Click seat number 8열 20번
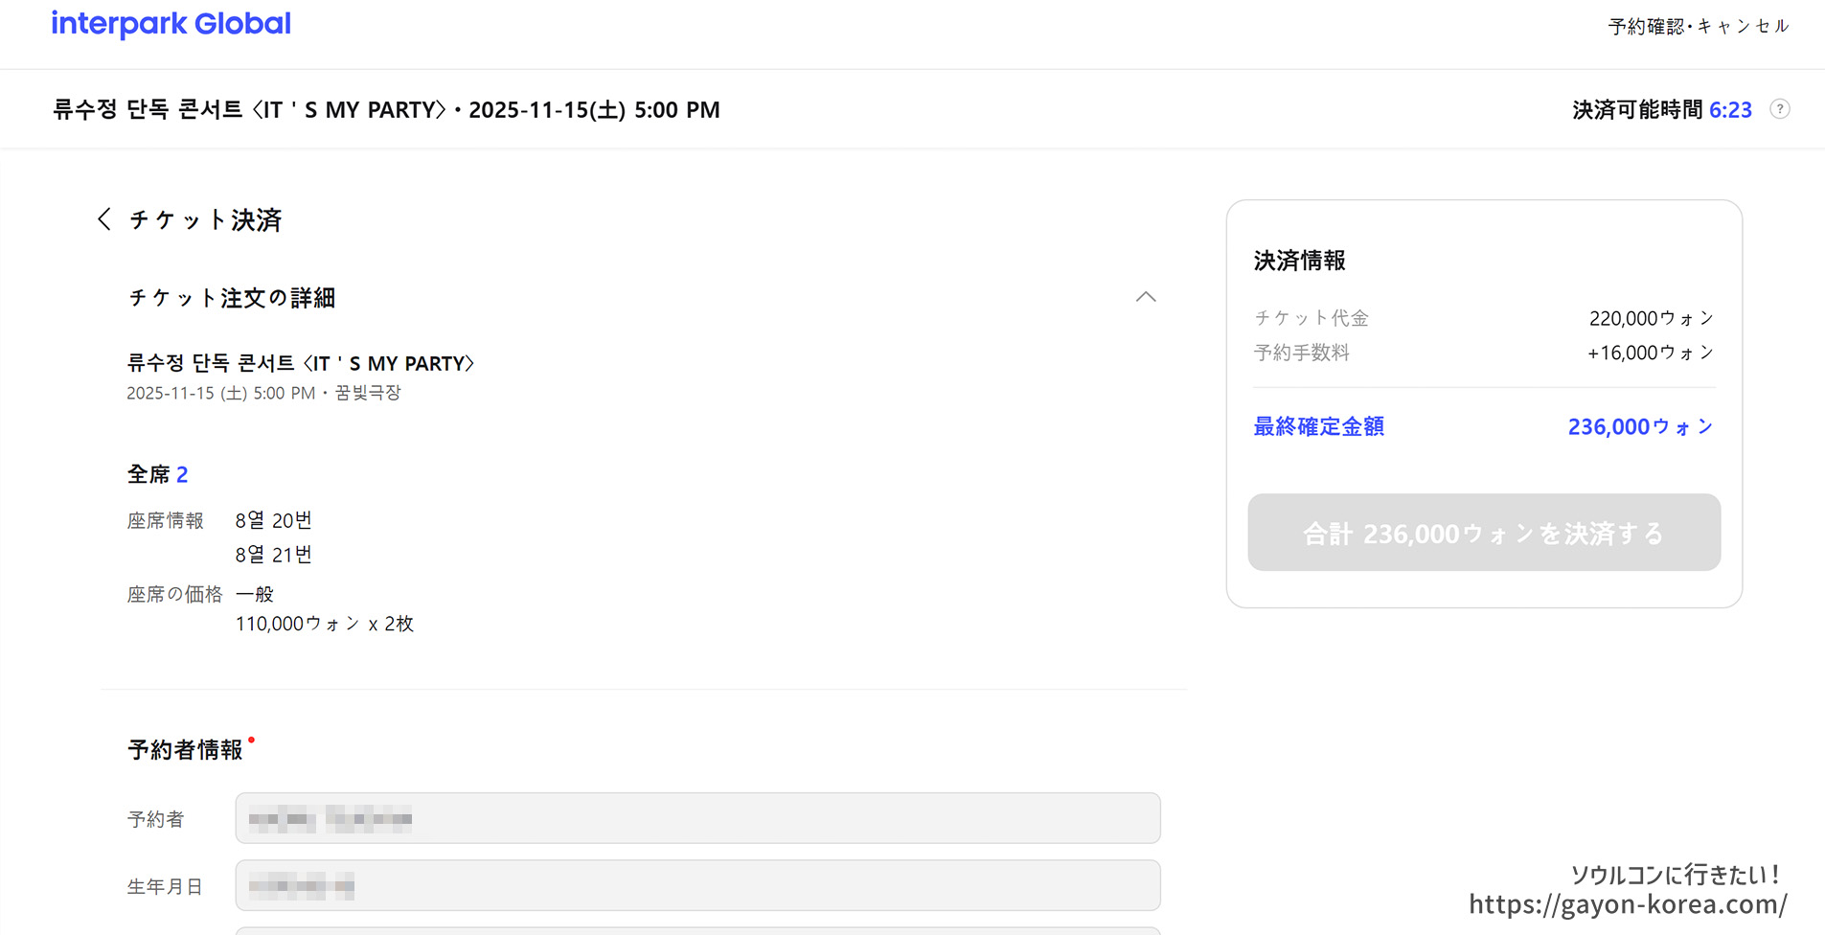Image resolution: width=1825 pixels, height=935 pixels. [x=273, y=519]
